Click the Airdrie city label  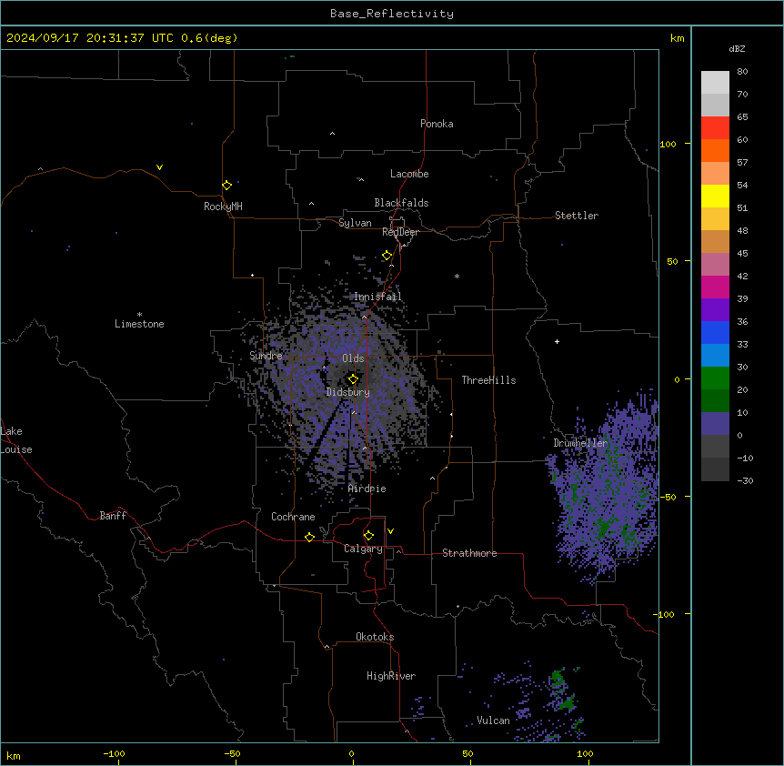click(x=367, y=489)
